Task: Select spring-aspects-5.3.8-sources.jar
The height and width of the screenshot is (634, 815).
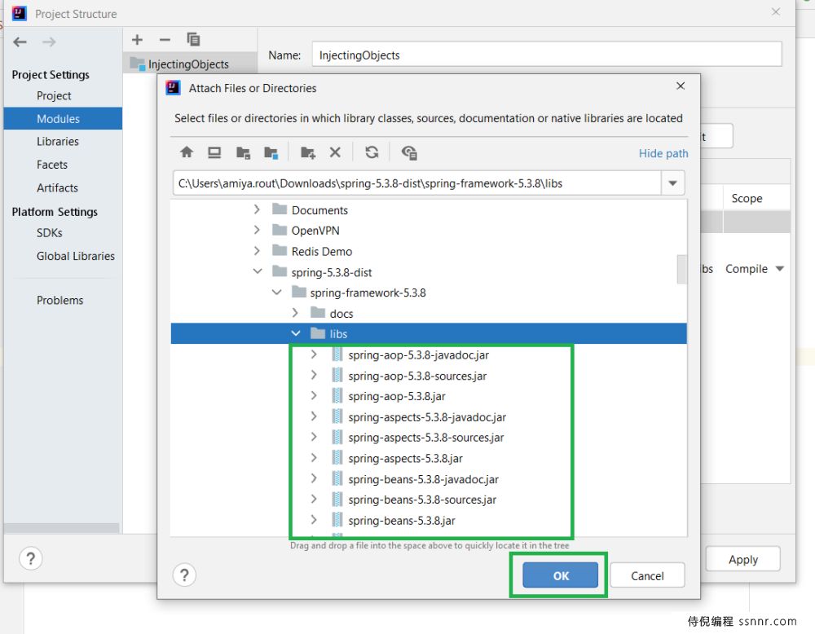Action: coord(425,438)
